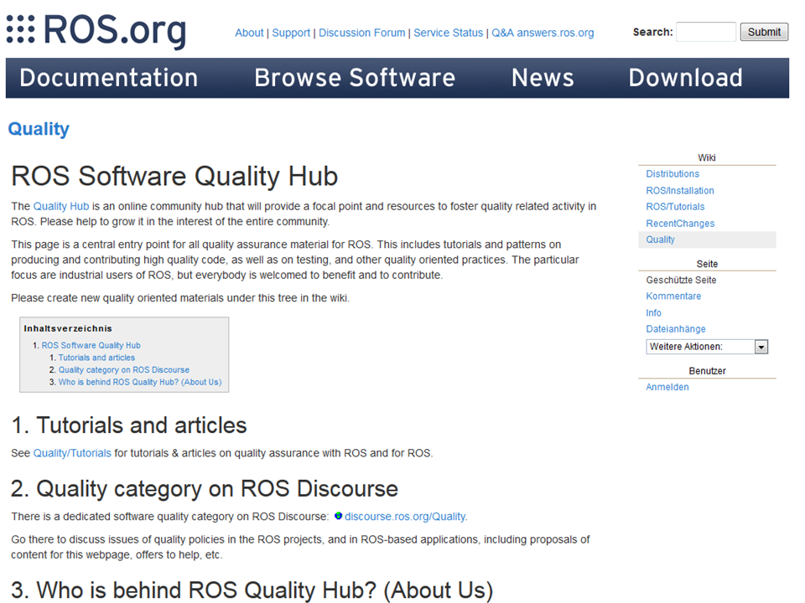Jump to ROS Software Quality Hub contents entry
The height and width of the screenshot is (603, 805).
point(91,346)
